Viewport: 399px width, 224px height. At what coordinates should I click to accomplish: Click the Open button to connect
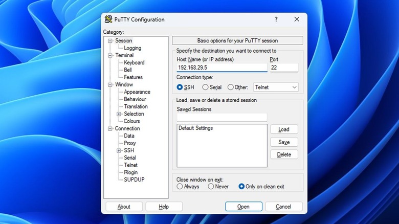coord(243,207)
